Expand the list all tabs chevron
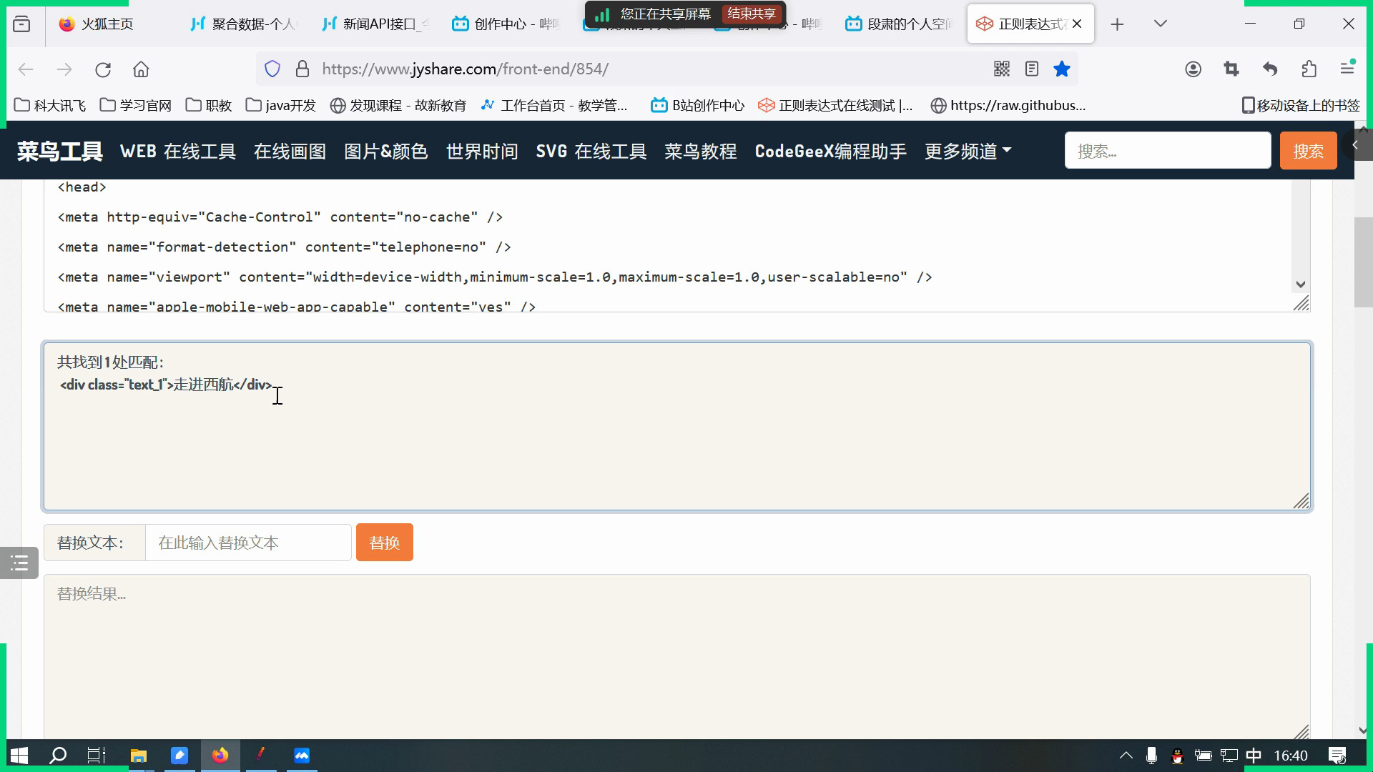The width and height of the screenshot is (1373, 772). pos(1161,24)
